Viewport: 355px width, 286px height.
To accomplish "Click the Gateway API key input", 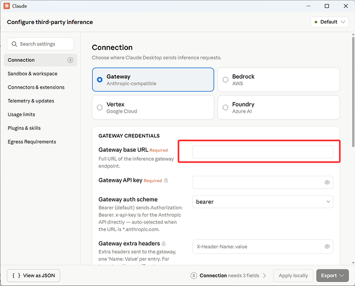I will (263, 182).
